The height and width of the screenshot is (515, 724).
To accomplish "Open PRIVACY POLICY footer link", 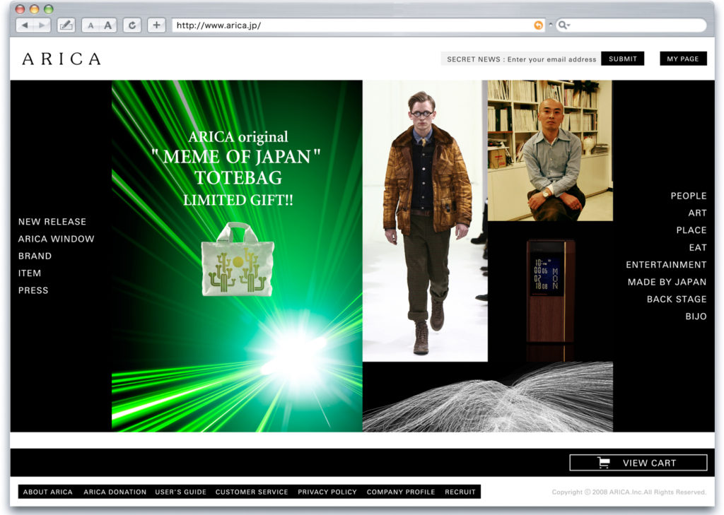I will [327, 492].
